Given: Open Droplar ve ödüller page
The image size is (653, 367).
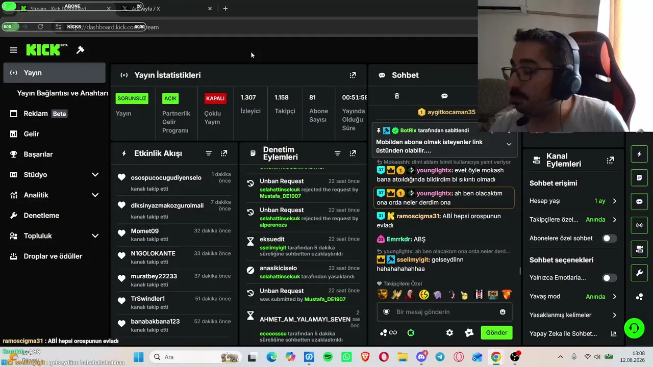Looking at the screenshot, I should coord(54,256).
